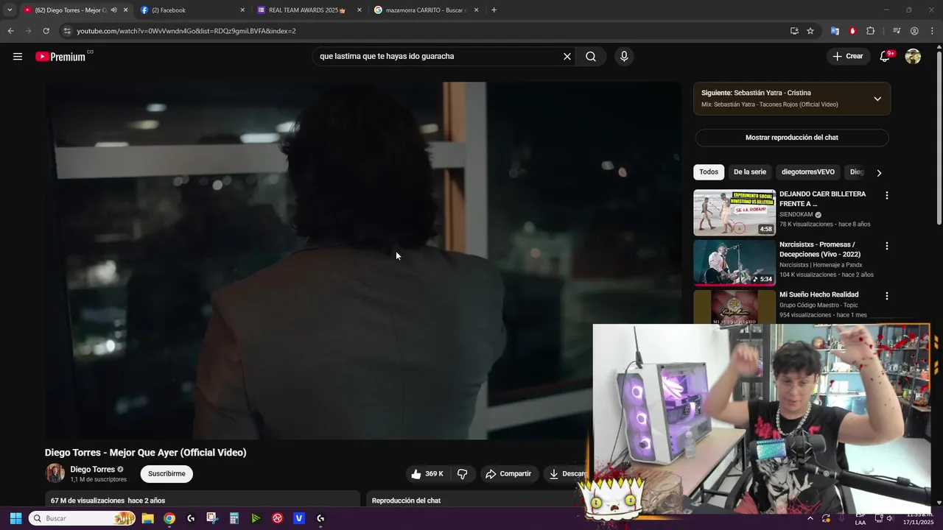The width and height of the screenshot is (943, 530).
Task: Select the Todos filter chip
Action: coord(709,172)
